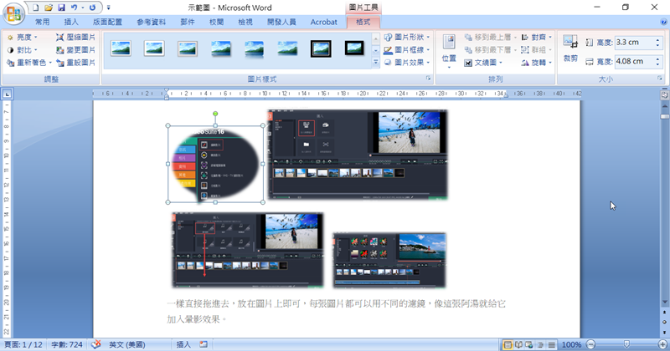Customize the quick access toolbar dropdown
Viewport: 670px width, 351px height.
(109, 8)
